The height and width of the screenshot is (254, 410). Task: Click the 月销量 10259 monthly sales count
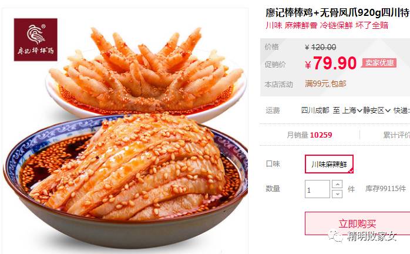pyautogui.click(x=310, y=135)
